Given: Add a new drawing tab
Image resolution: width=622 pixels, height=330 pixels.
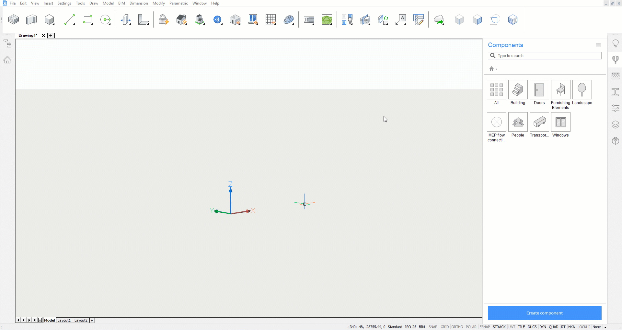Looking at the screenshot, I should pos(51,36).
